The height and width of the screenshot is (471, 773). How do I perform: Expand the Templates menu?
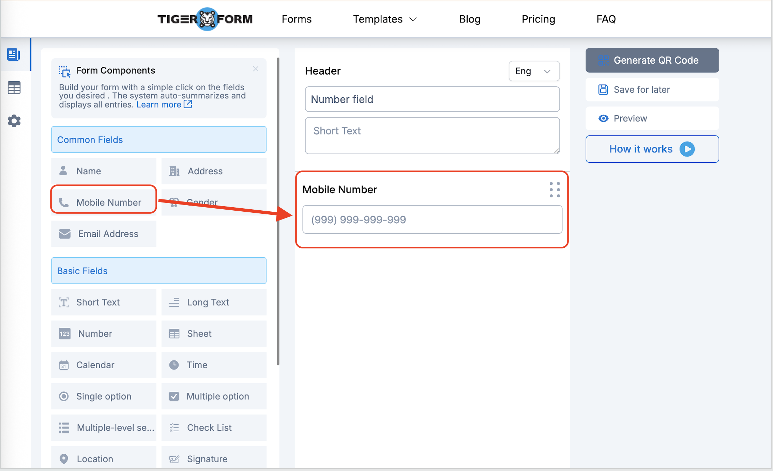point(385,19)
